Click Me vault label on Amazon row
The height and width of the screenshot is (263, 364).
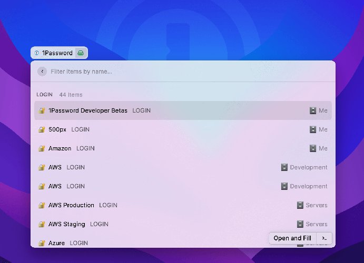(x=323, y=148)
